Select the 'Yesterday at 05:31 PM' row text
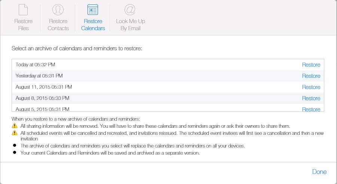 coord(39,76)
